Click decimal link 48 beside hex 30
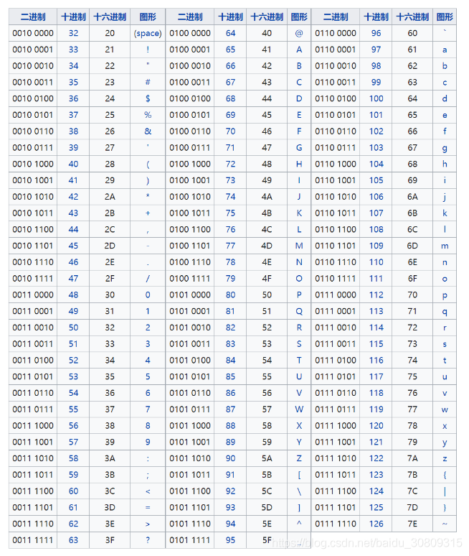The image size is (469, 556). click(x=73, y=295)
